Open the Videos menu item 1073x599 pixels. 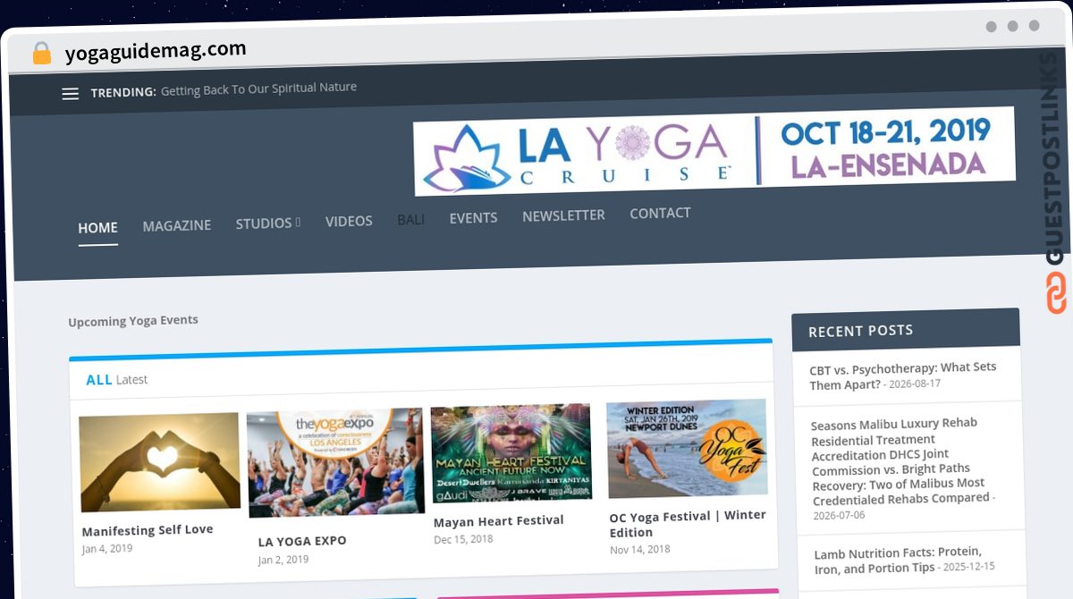click(349, 221)
